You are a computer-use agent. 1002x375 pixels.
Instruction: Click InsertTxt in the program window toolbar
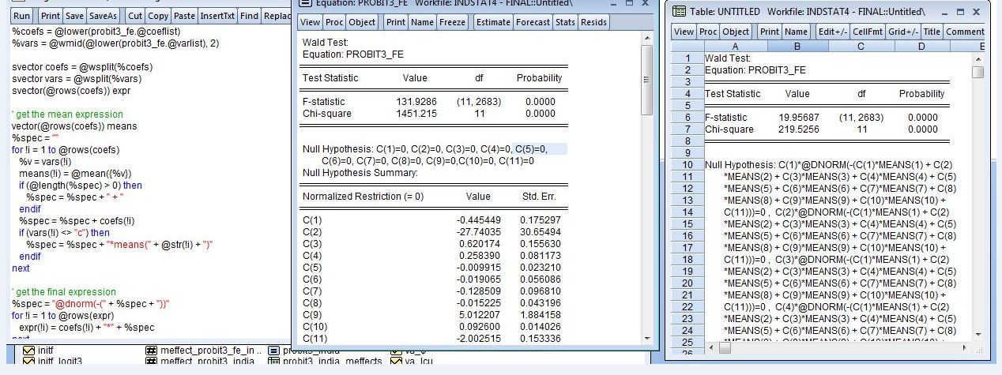click(217, 16)
